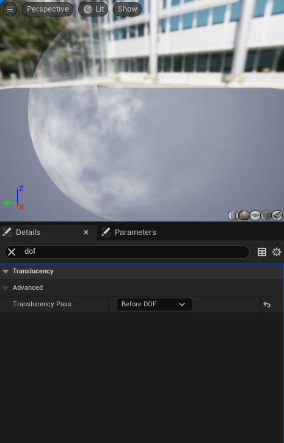This screenshot has width=284, height=443.
Task: Open the viewport hamburger options menu
Action: coord(10,9)
